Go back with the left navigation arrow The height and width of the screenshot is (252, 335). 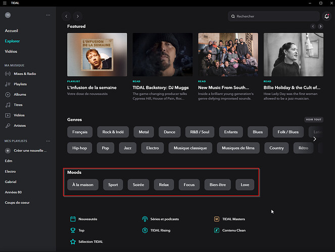pyautogui.click(x=67, y=16)
